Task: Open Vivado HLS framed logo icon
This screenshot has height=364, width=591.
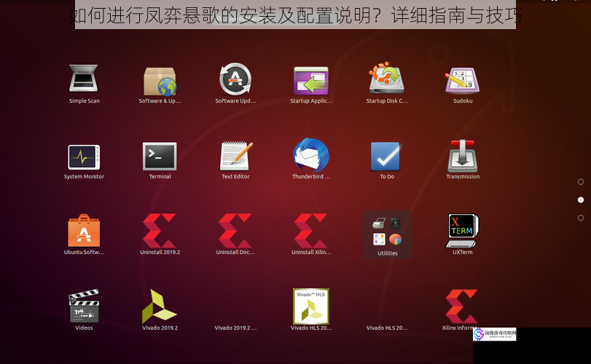Action: [311, 306]
